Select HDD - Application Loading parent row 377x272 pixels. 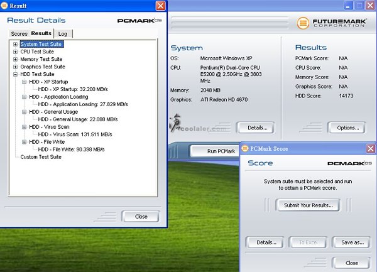58,97
